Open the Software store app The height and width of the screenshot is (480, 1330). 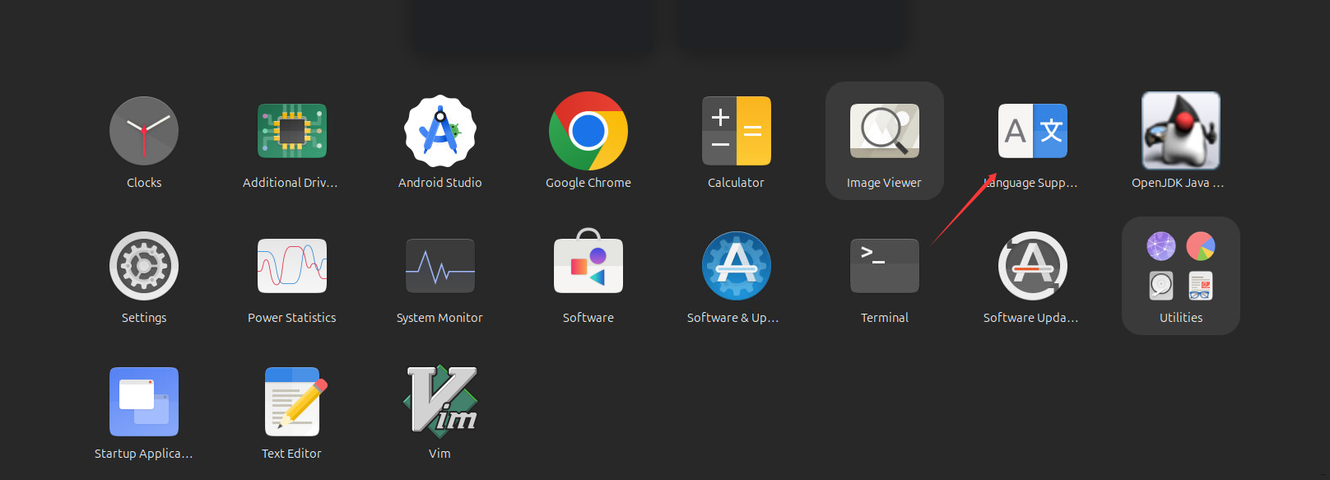click(588, 267)
